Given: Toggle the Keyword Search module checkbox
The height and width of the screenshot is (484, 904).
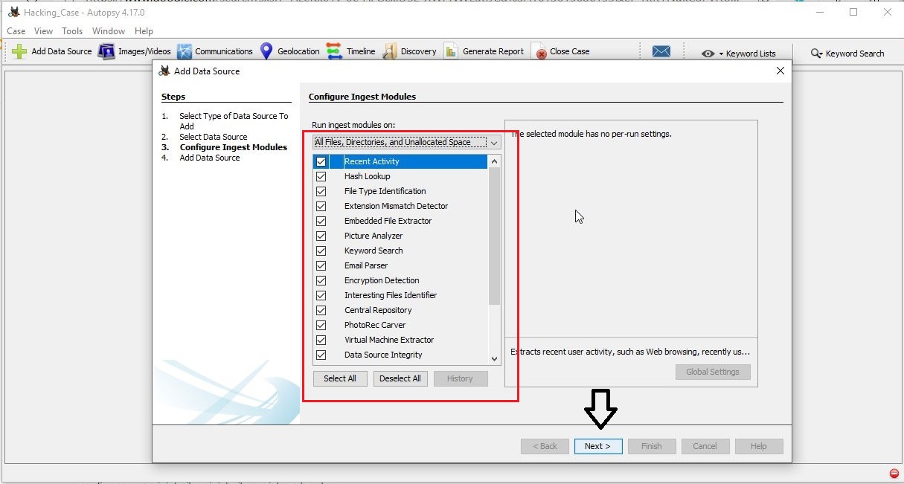Looking at the screenshot, I should pyautogui.click(x=321, y=251).
